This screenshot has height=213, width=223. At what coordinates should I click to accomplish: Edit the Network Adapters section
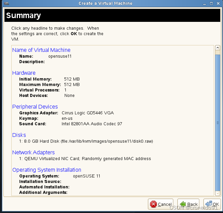tap(34, 153)
